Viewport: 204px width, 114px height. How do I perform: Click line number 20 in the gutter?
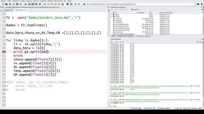(4, 52)
